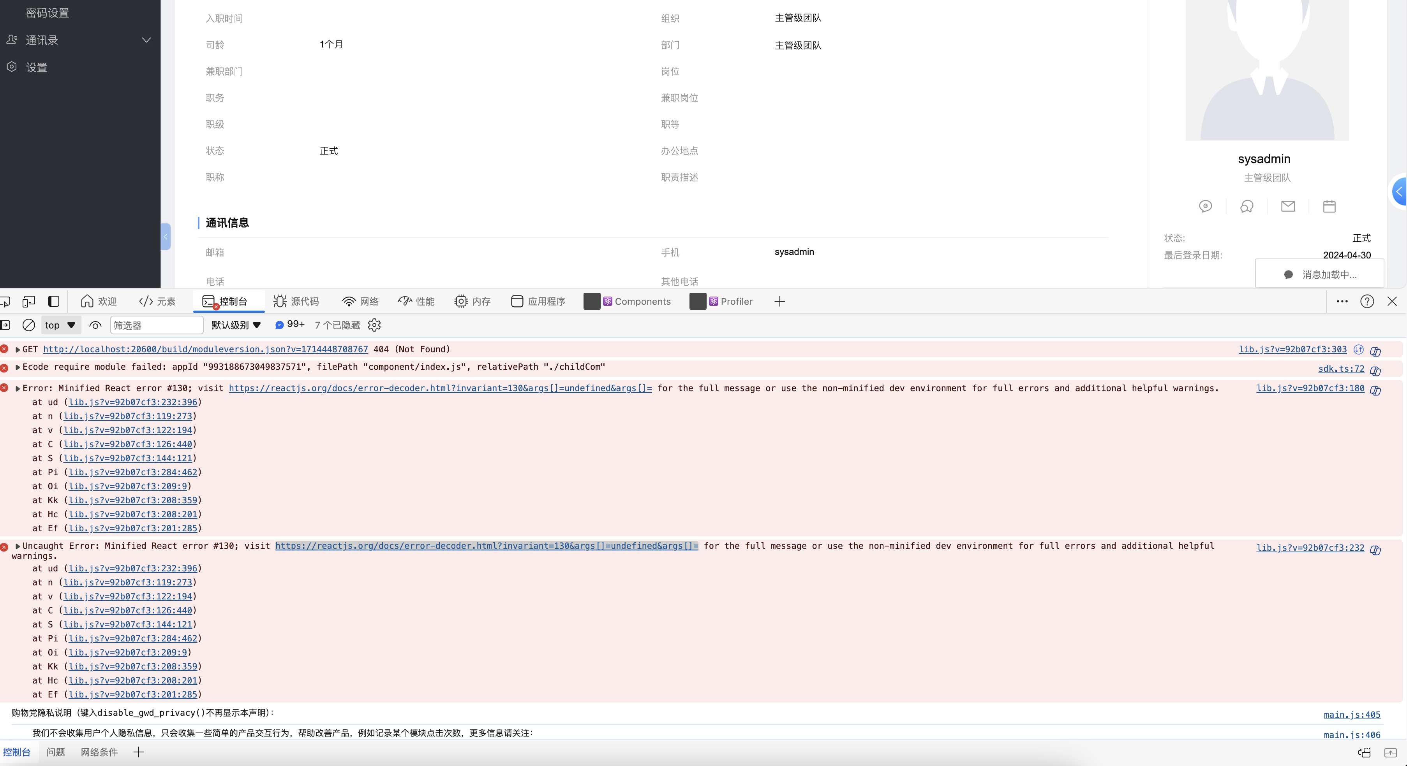The width and height of the screenshot is (1407, 766).
Task: Create a live expression with eye icon
Action: pos(95,325)
